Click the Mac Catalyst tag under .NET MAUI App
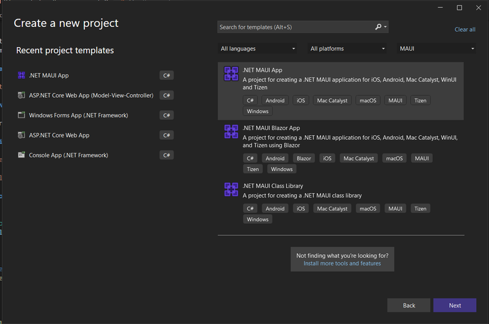Viewport: 489px width, 324px height. click(x=332, y=100)
